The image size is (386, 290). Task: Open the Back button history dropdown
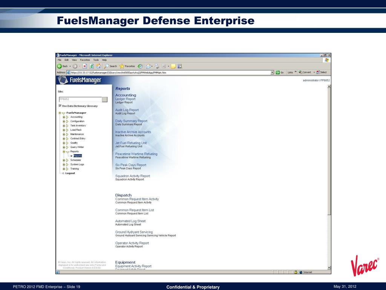click(x=70, y=66)
